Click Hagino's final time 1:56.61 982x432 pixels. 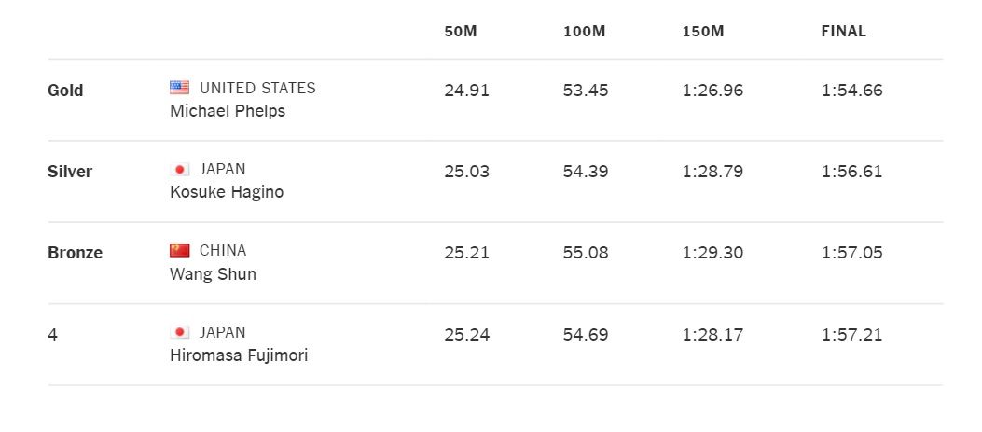(851, 172)
